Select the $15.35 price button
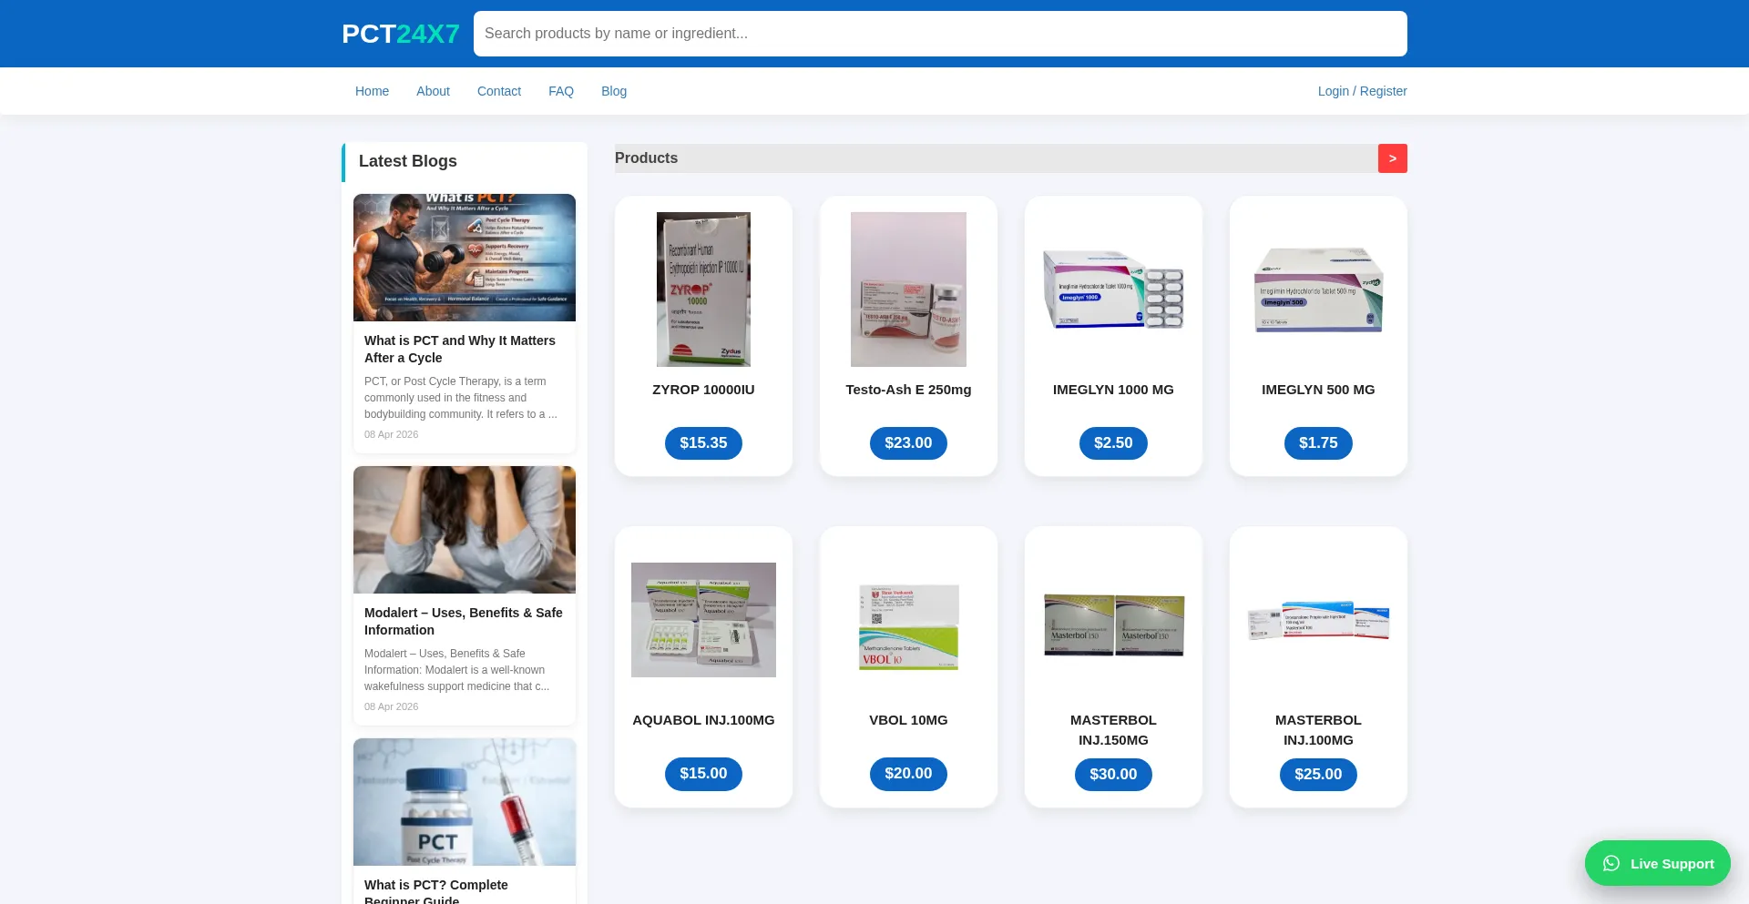 [703, 443]
